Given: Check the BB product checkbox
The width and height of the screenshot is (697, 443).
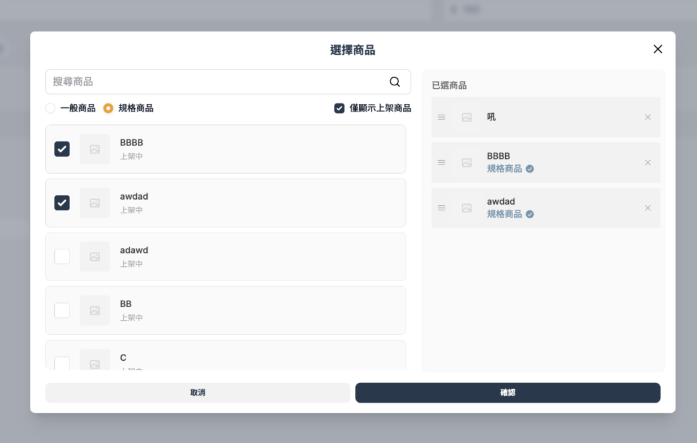Looking at the screenshot, I should pyautogui.click(x=61, y=310).
